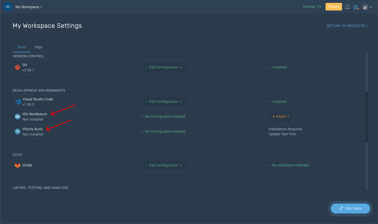The height and width of the screenshot is (224, 378).
Task: Click the Visual Studio Code icon
Action: click(18, 102)
